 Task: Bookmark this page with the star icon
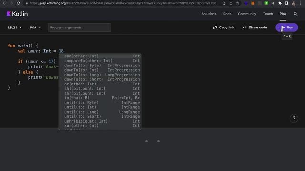click(237, 3)
